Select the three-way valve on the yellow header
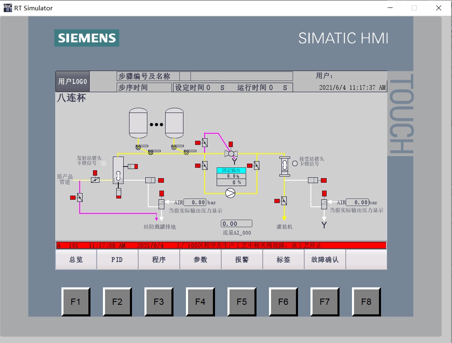The image size is (452, 343). click(x=231, y=154)
